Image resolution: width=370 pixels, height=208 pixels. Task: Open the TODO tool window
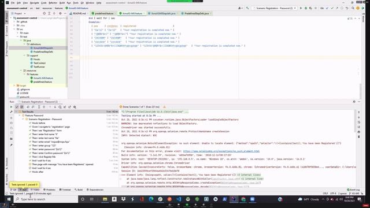pos(35,190)
